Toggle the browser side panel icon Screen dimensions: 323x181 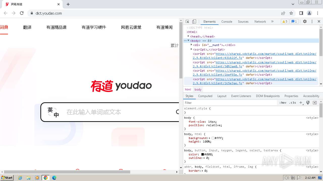click(301, 13)
